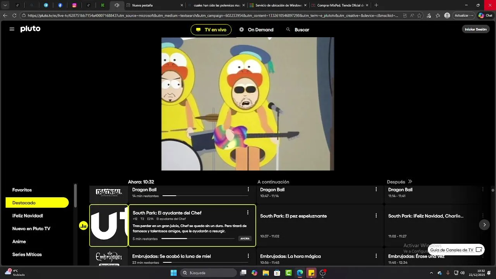Click the Después double chevron
Viewport: 496px width, 279px height.
pos(410,181)
